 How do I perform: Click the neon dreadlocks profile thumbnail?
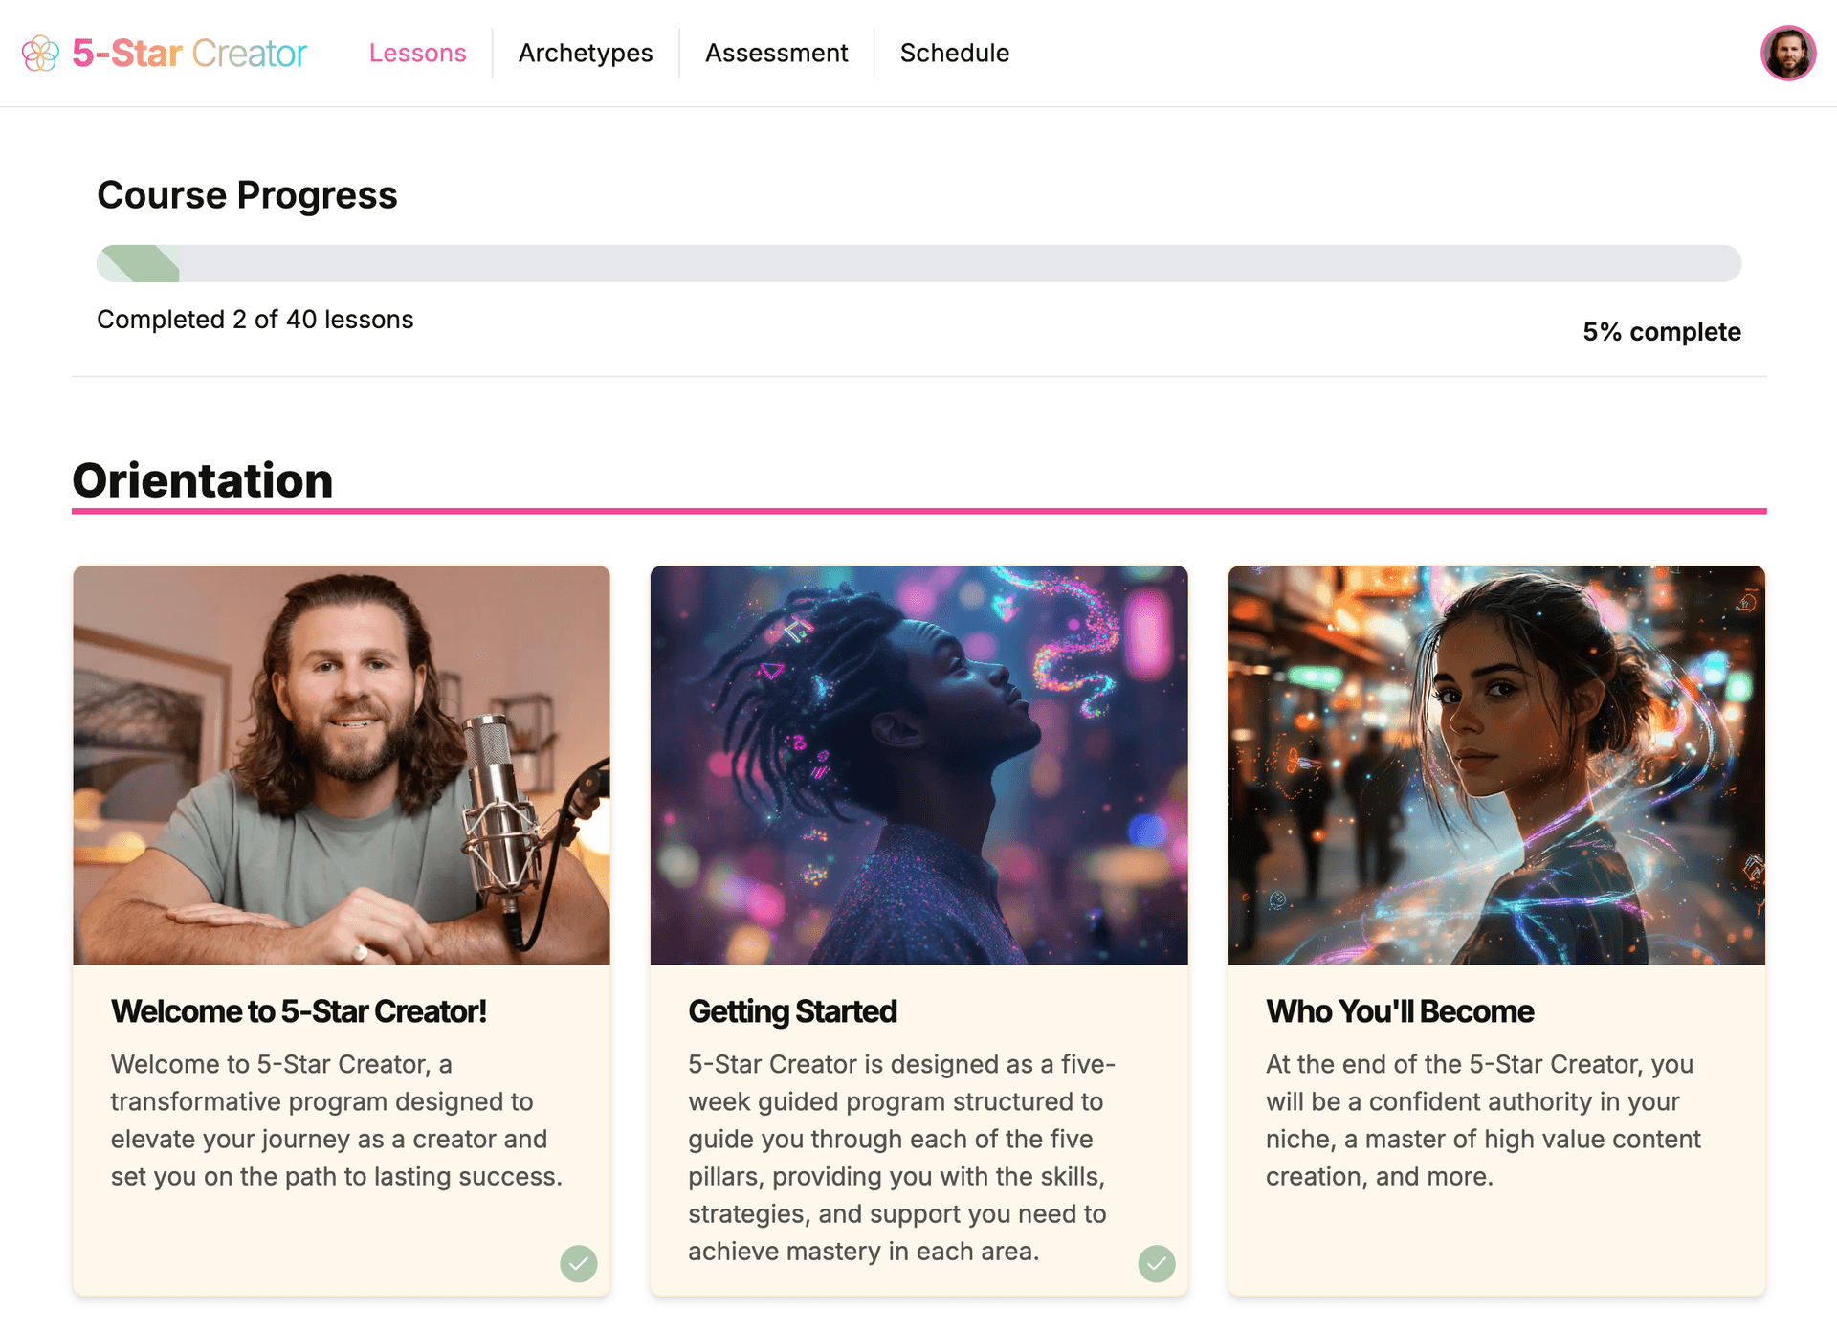pos(918,765)
